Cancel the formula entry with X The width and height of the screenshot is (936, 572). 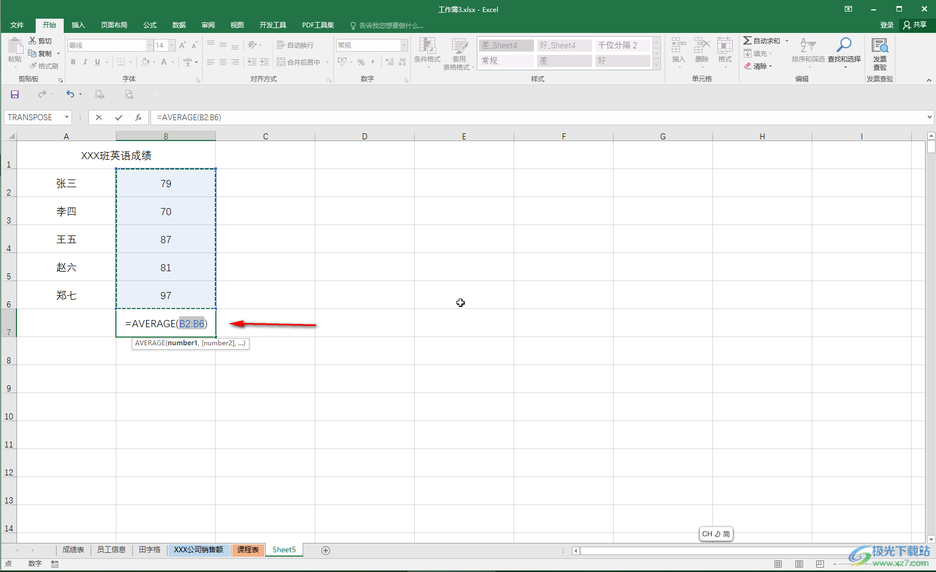[99, 117]
